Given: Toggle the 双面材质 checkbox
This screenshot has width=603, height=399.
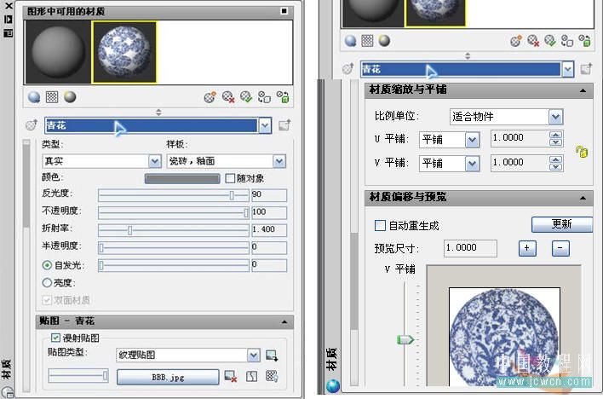Looking at the screenshot, I should 47,300.
